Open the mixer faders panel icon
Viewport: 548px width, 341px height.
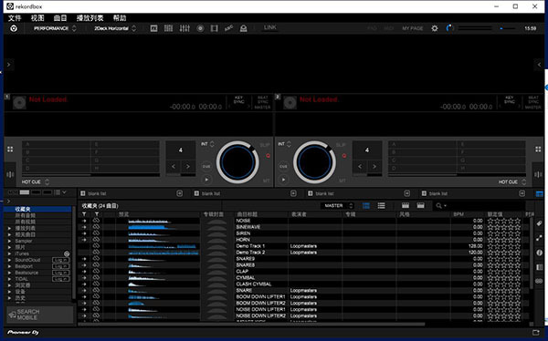184,28
